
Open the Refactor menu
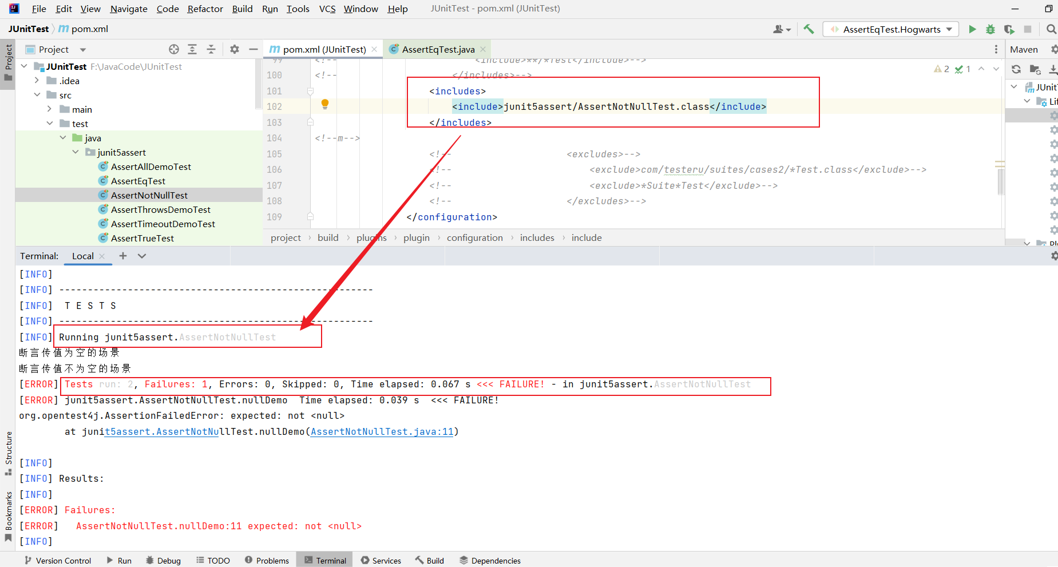205,9
